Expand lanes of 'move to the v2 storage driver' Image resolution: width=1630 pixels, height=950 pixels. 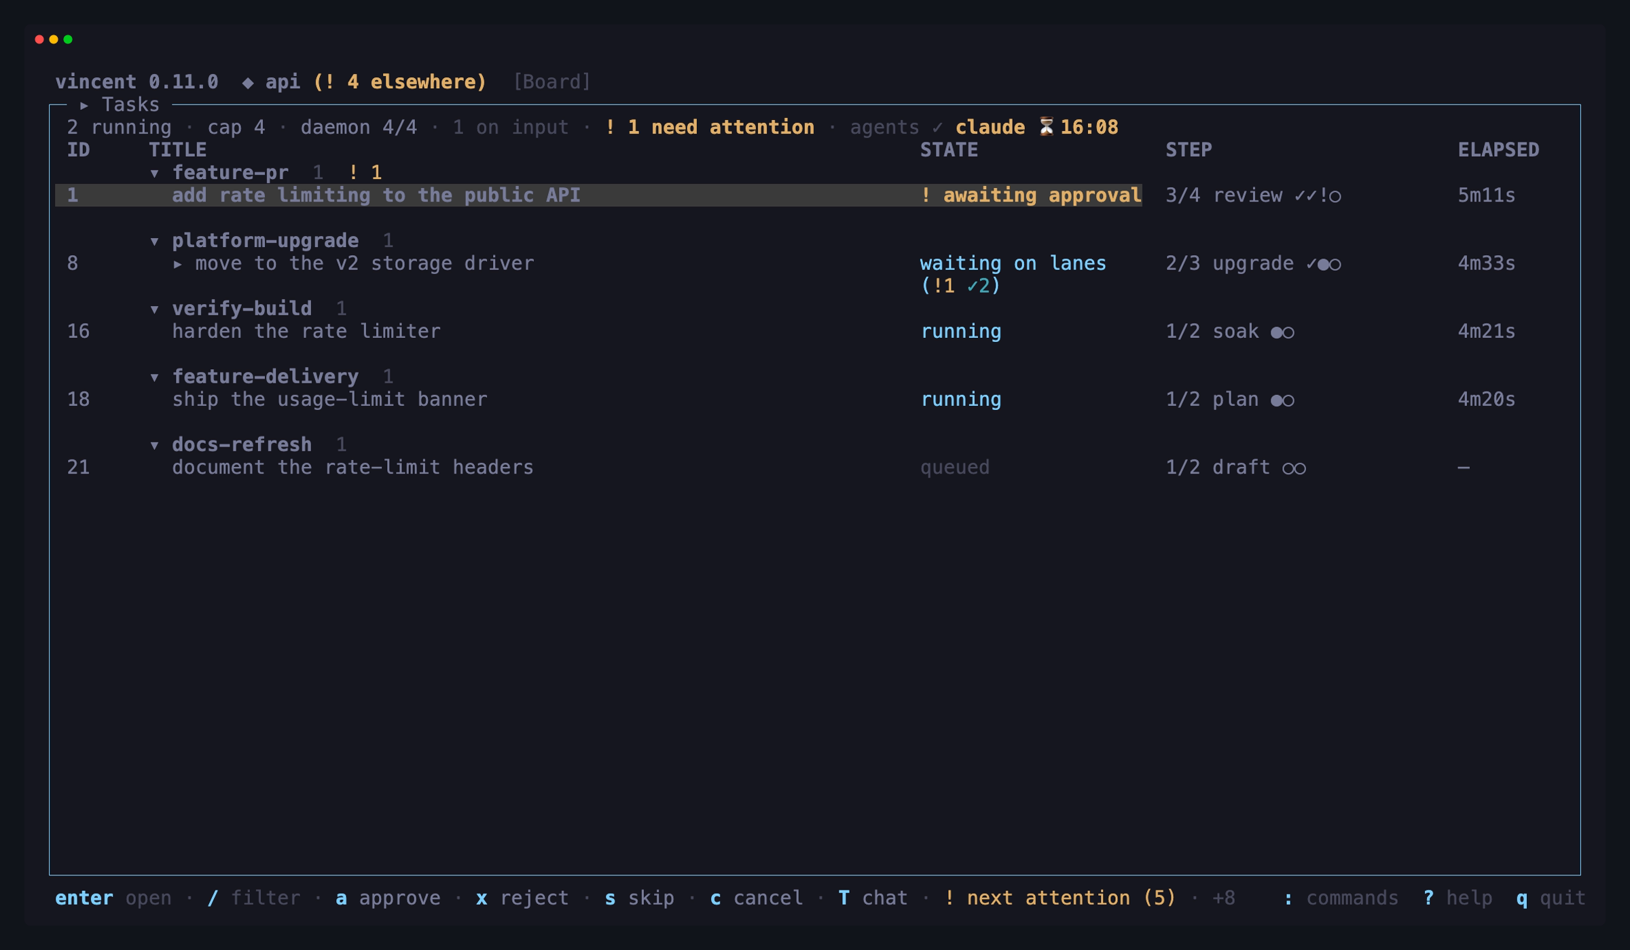pos(178,264)
